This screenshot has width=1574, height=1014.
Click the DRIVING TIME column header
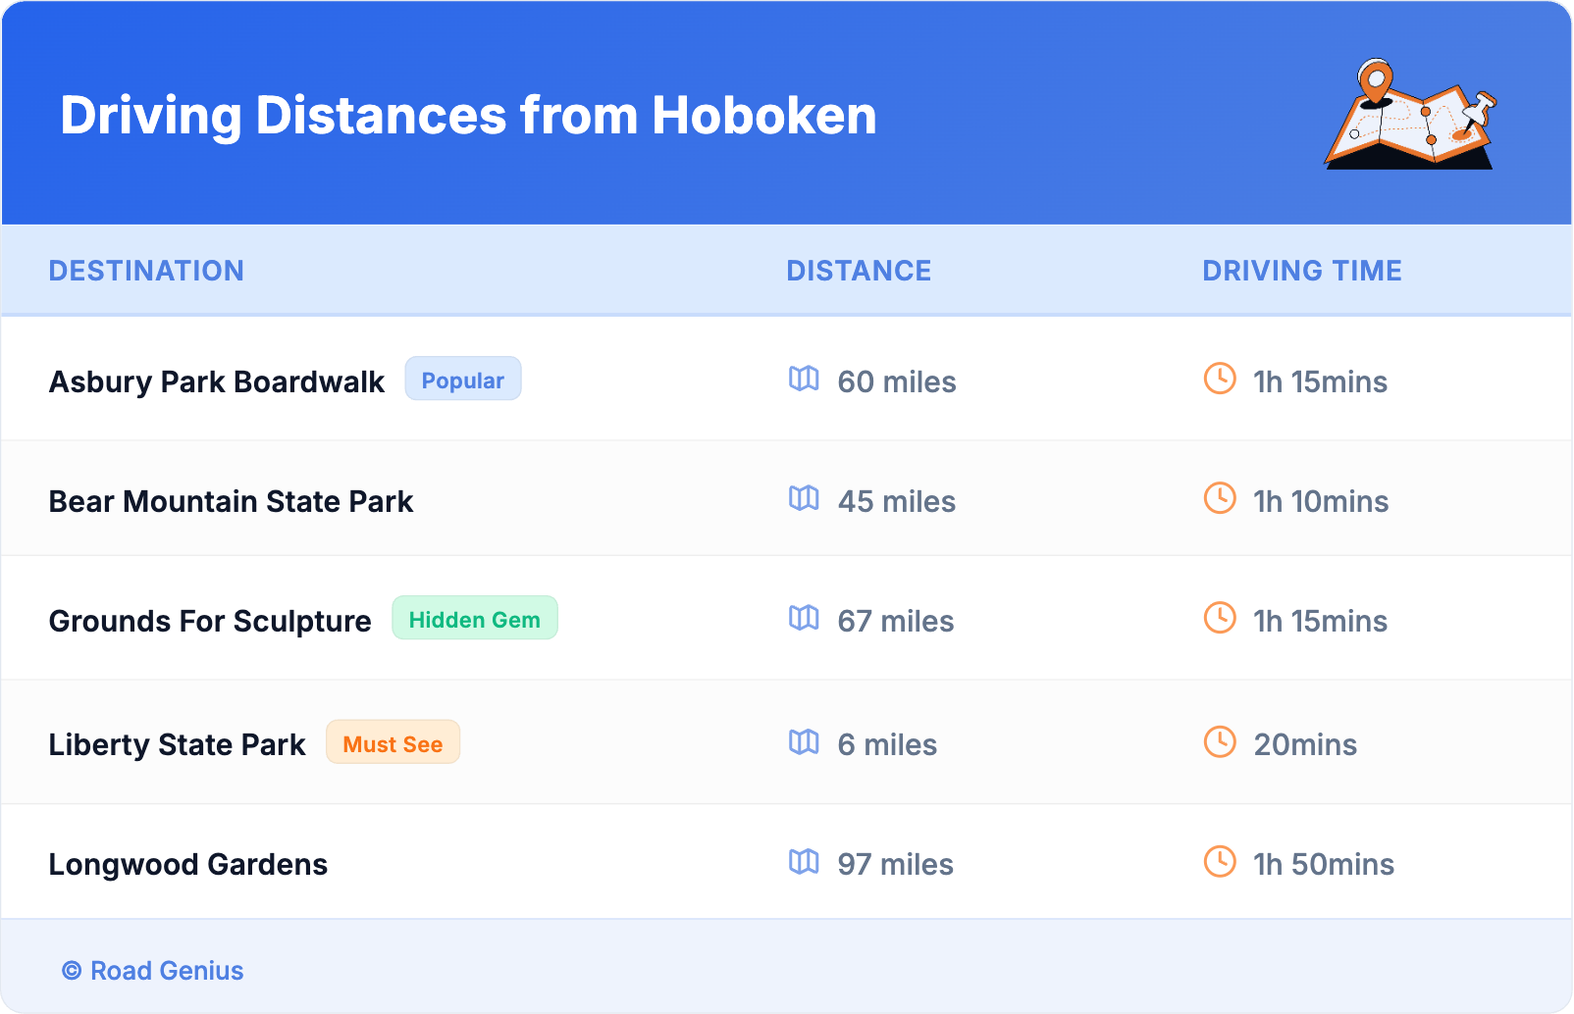coord(1301,271)
